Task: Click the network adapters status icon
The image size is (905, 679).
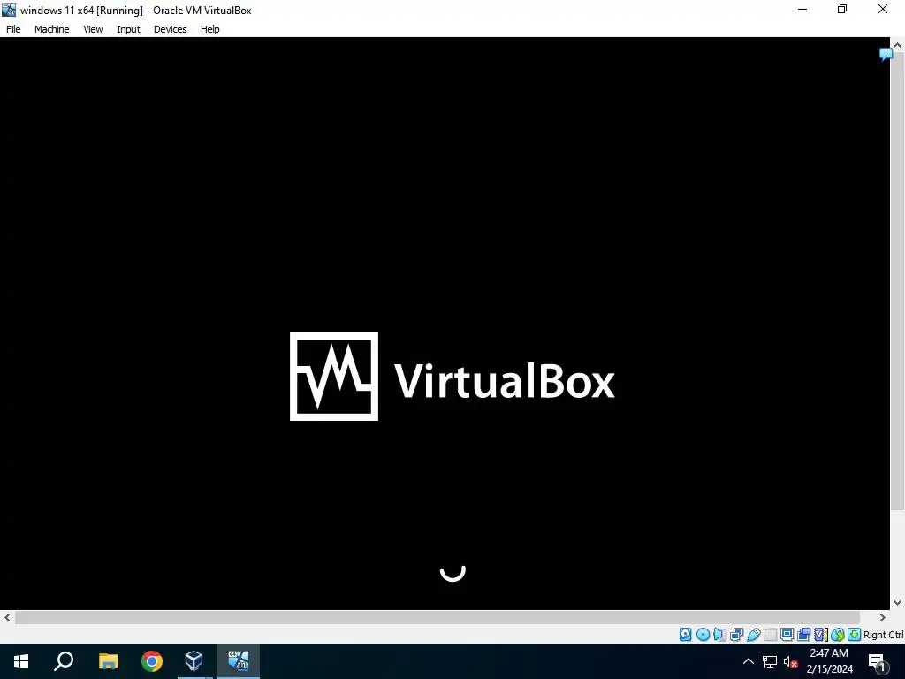Action: point(736,635)
